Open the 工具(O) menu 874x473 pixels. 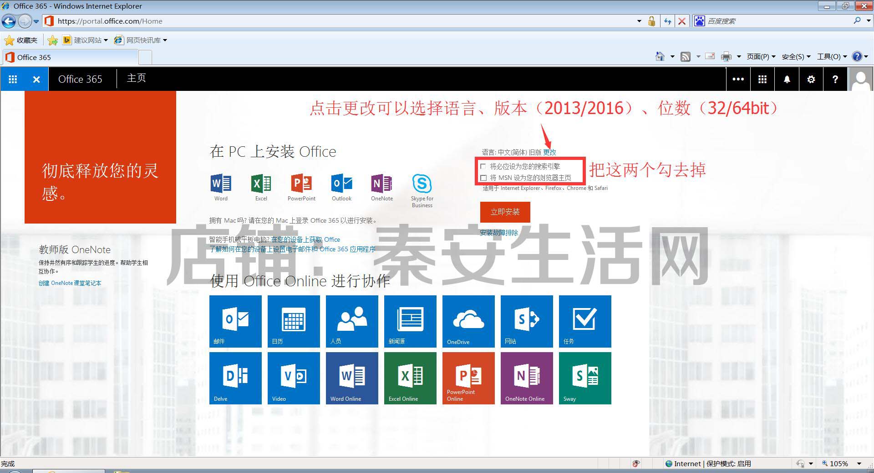pos(832,57)
